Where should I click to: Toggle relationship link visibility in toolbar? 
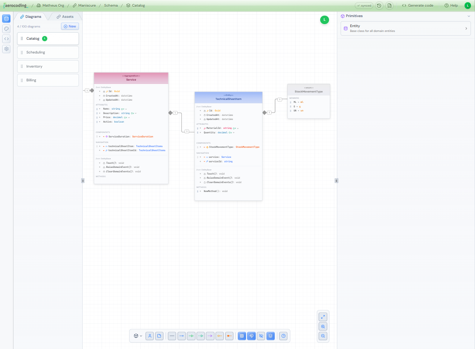tap(251, 336)
